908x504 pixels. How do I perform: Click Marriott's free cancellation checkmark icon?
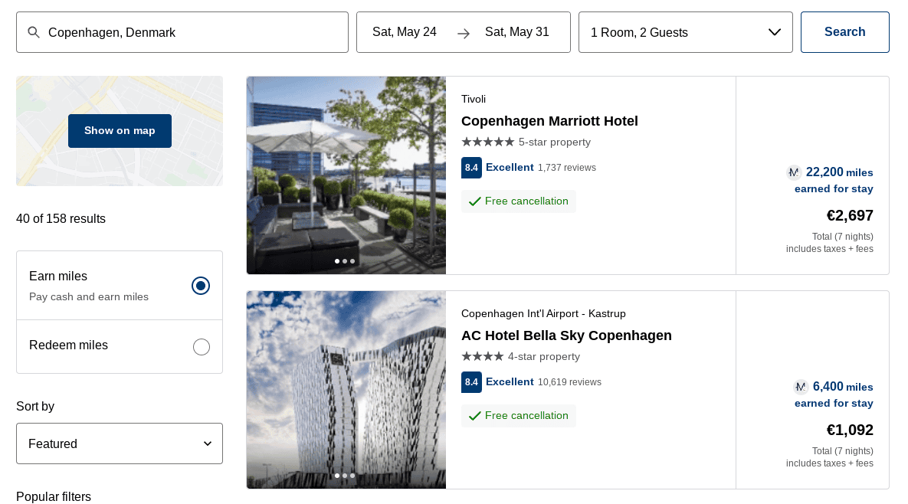click(475, 201)
